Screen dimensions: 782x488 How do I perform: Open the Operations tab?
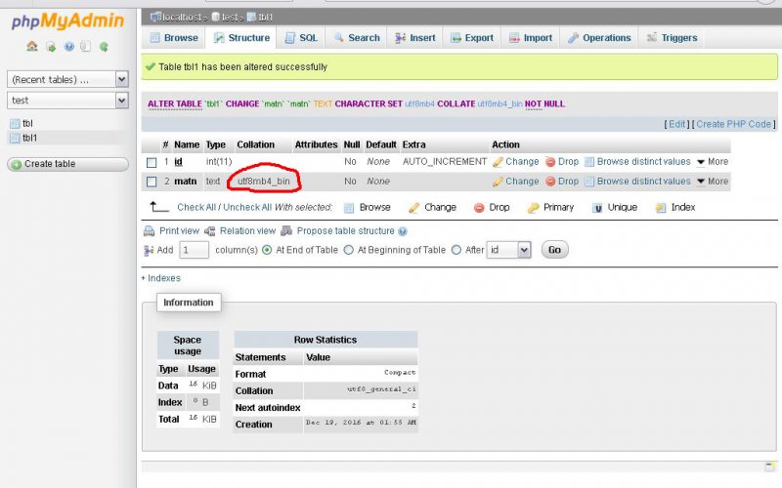pyautogui.click(x=598, y=38)
